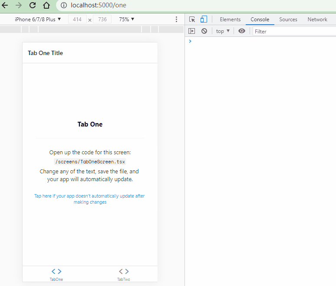
Task: Switch to the Console tab
Action: [x=260, y=19]
